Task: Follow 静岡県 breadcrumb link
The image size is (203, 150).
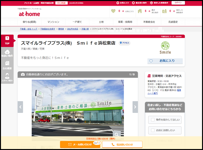Action: pos(61,29)
